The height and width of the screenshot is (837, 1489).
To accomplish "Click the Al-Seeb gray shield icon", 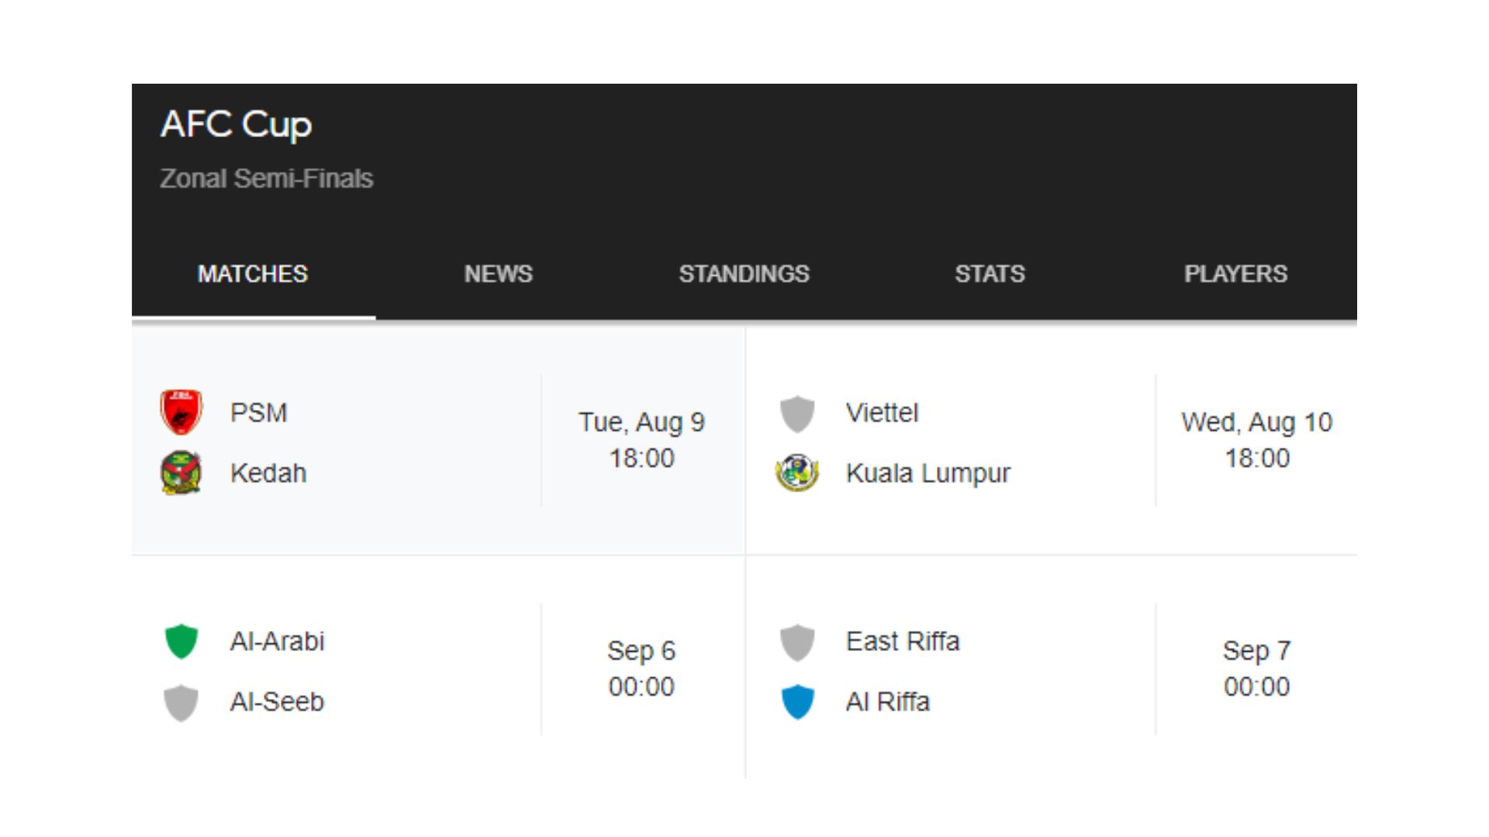I will point(181,702).
